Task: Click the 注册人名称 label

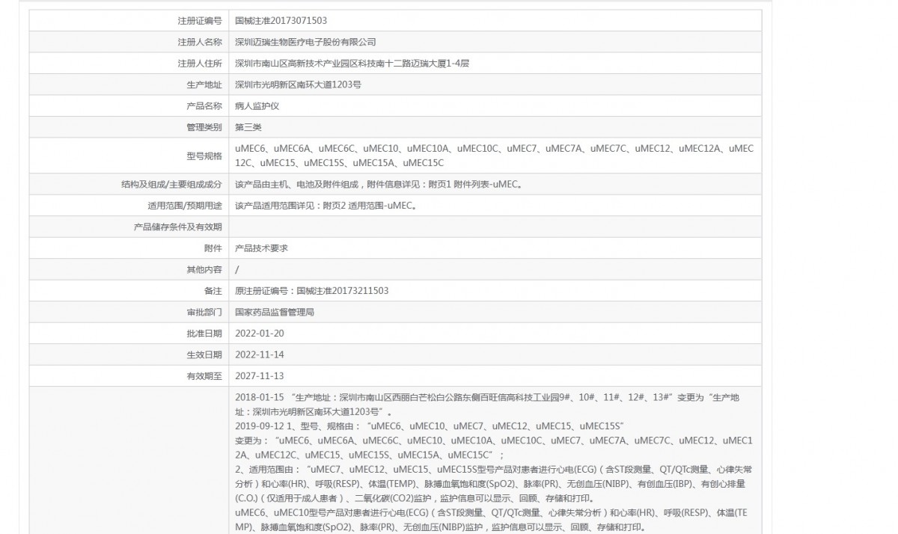Action: 199,42
